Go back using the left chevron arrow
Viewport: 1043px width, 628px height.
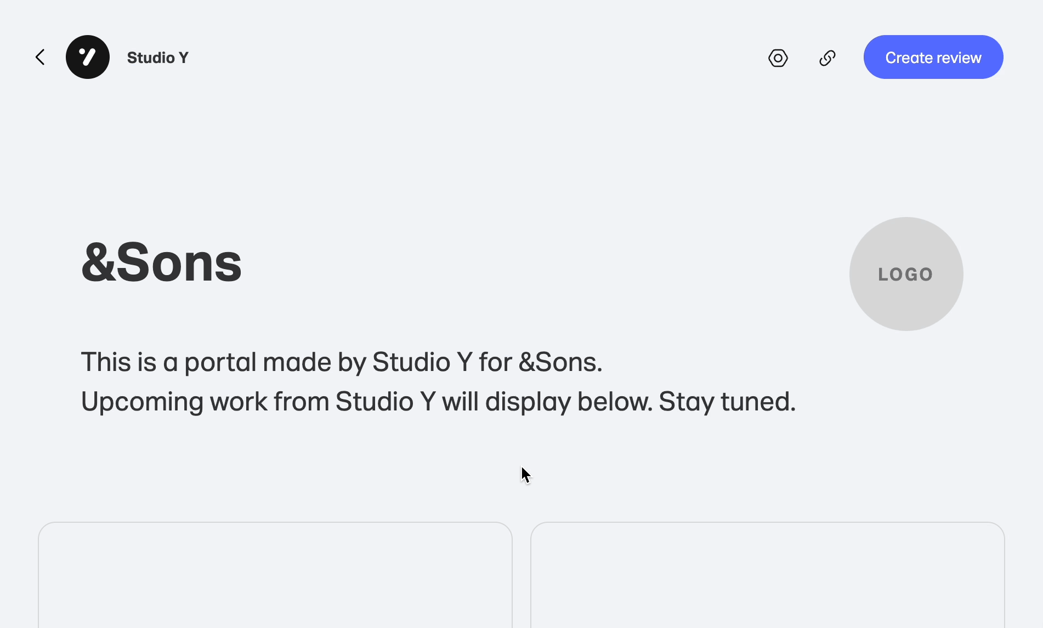tap(40, 57)
